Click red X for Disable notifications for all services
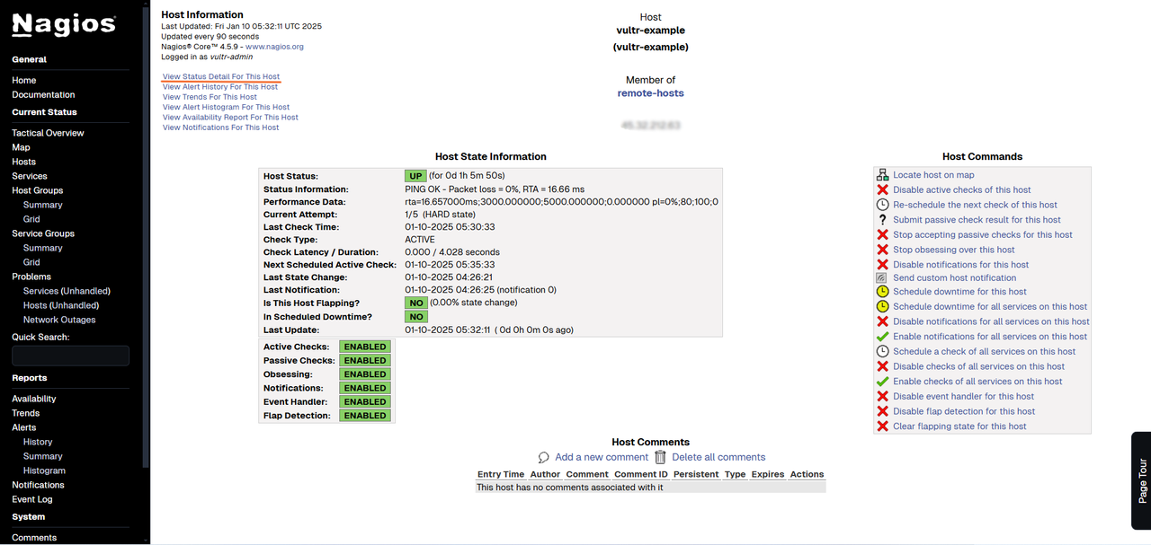Viewport: 1151px width, 545px height. pyautogui.click(x=883, y=321)
